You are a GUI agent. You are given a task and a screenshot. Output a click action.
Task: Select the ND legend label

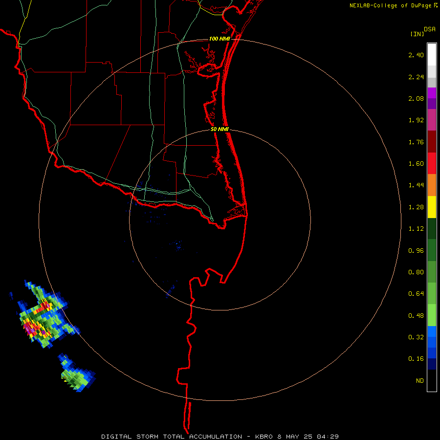point(420,380)
